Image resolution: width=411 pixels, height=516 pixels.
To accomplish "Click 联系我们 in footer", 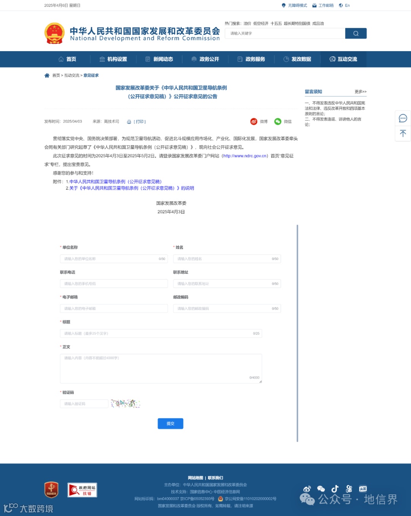I will click(215, 478).
